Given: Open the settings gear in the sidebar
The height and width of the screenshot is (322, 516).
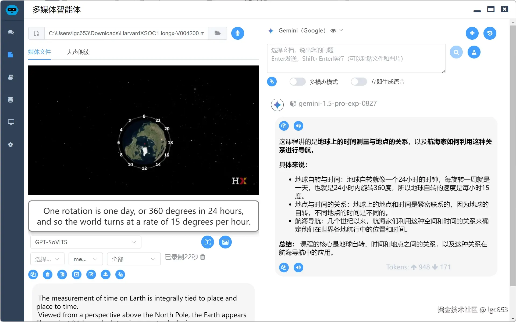Looking at the screenshot, I should (x=11, y=145).
